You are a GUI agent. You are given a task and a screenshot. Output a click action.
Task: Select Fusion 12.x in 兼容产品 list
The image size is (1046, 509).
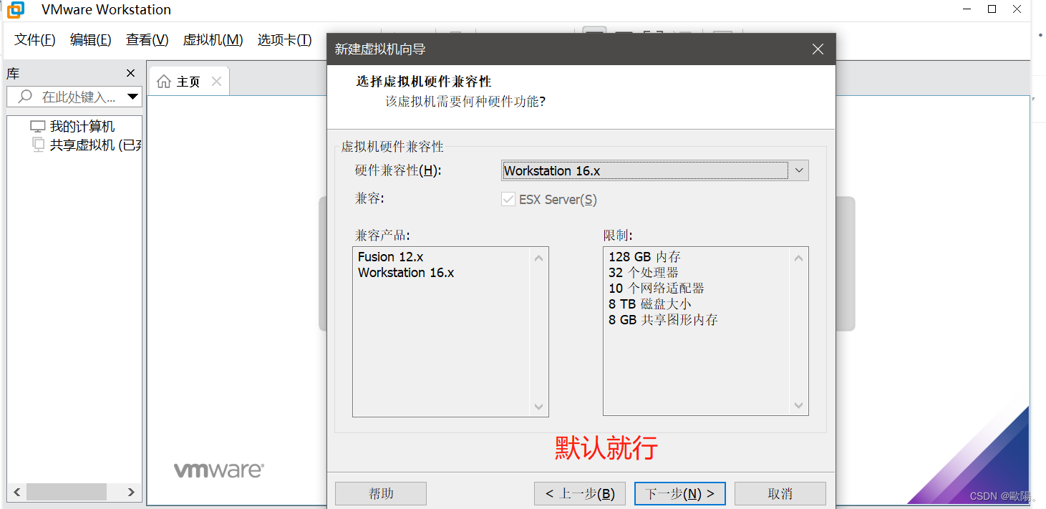point(391,257)
